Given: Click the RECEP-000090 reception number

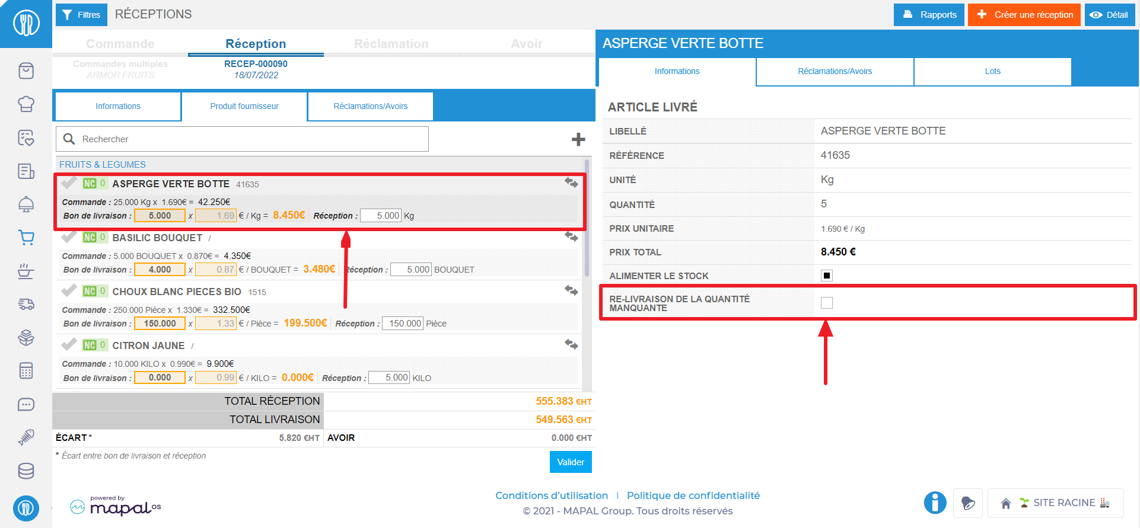Looking at the screenshot, I should tap(256, 64).
